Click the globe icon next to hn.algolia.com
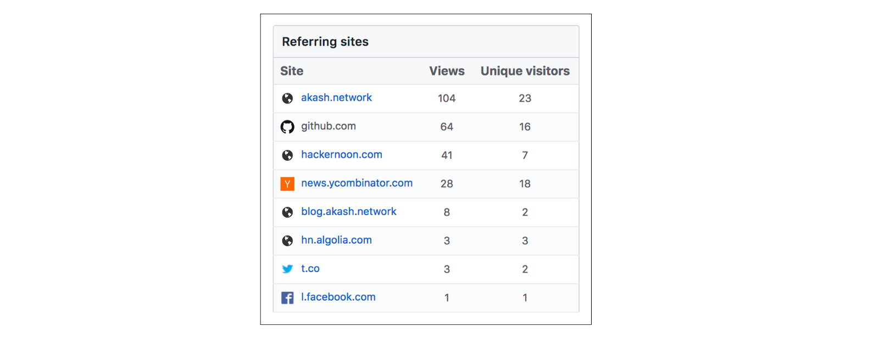879x338 pixels. [287, 241]
